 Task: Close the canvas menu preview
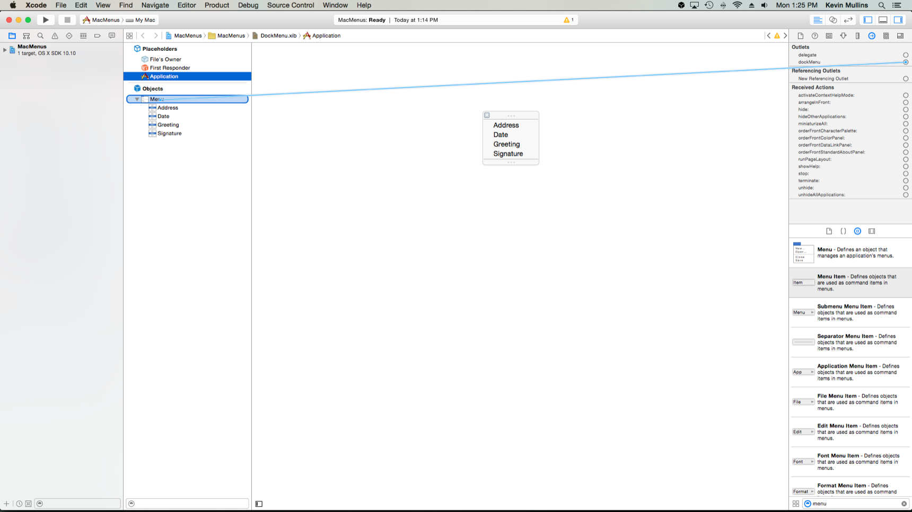(x=487, y=115)
